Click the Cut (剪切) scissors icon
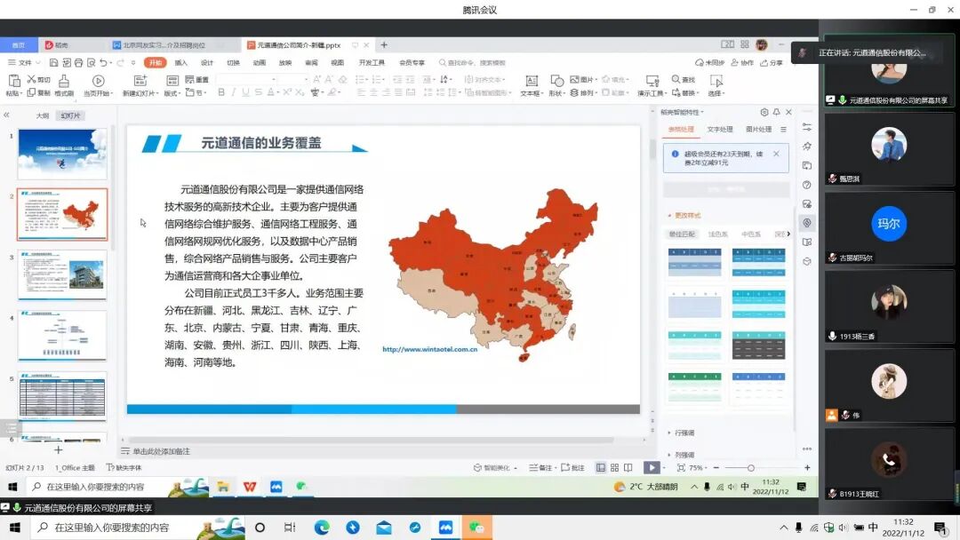The image size is (960, 540). pyautogui.click(x=32, y=80)
